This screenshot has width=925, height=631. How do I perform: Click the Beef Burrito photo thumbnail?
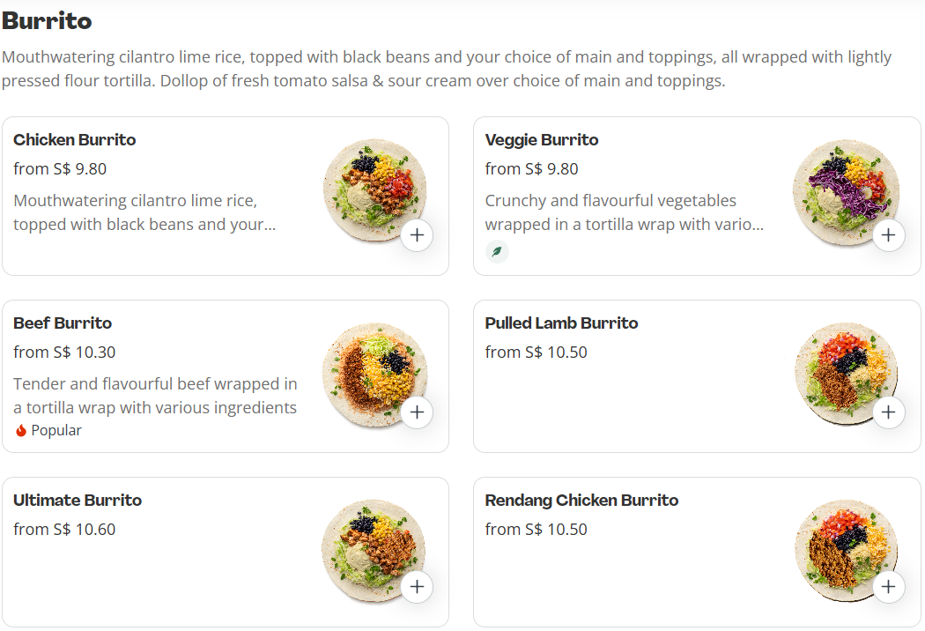tap(374, 374)
